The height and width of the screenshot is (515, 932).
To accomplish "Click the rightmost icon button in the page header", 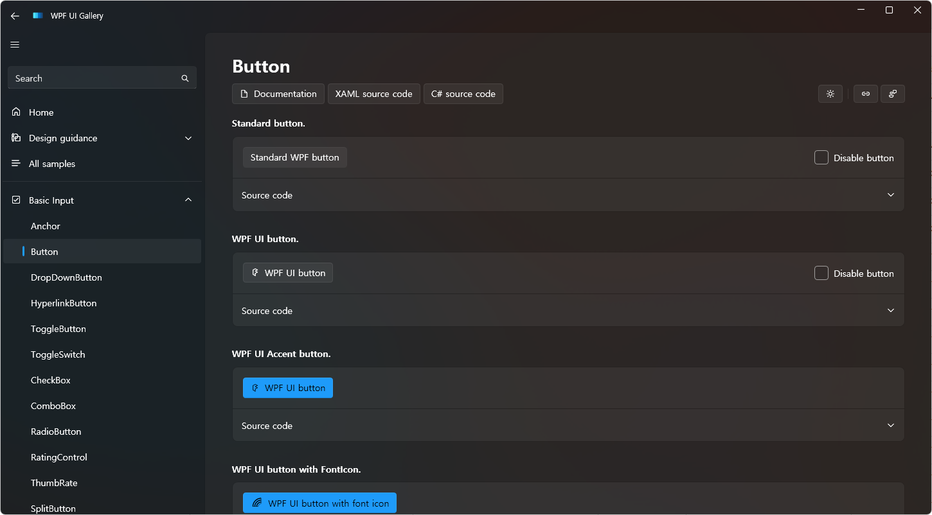I will pos(893,94).
